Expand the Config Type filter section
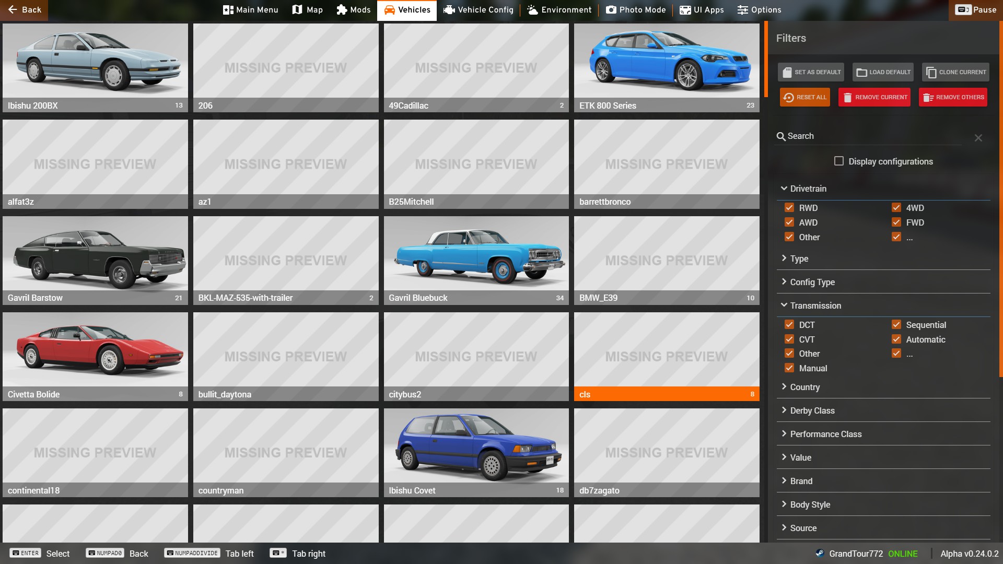 pyautogui.click(x=883, y=282)
